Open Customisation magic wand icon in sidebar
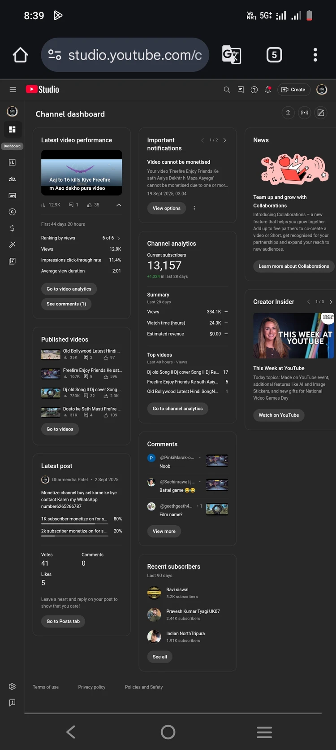This screenshot has width=336, height=750. coord(12,244)
